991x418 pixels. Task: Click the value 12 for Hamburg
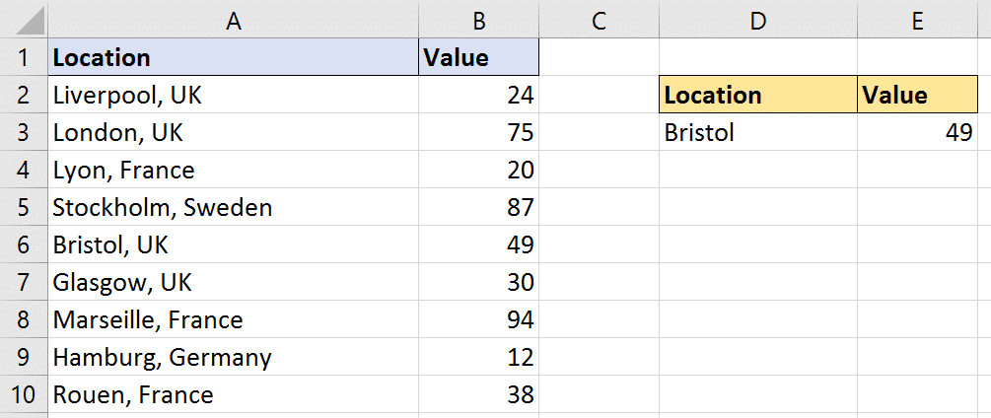(479, 358)
